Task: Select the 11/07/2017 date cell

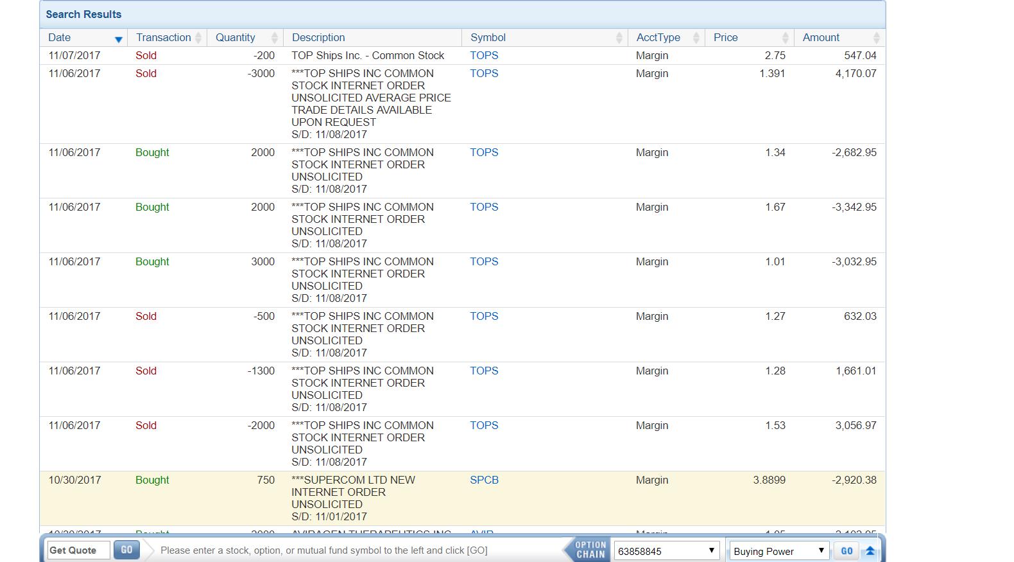Action: click(x=74, y=56)
